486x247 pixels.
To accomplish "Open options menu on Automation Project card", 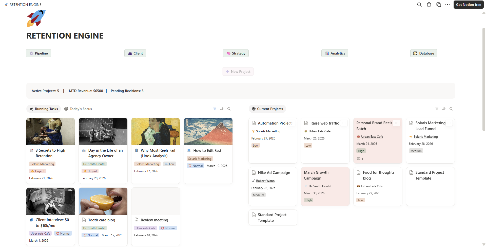I will point(291,123).
